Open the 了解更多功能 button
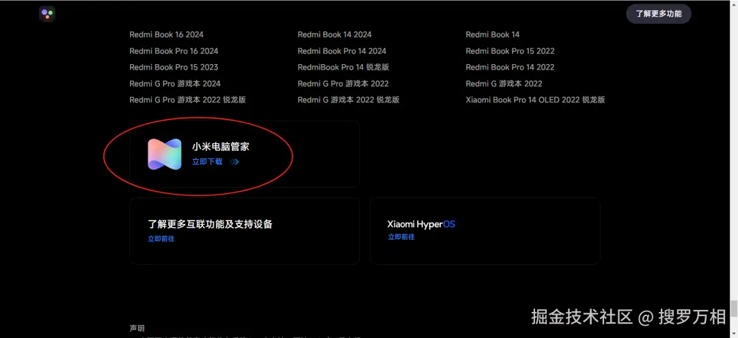 coord(659,14)
